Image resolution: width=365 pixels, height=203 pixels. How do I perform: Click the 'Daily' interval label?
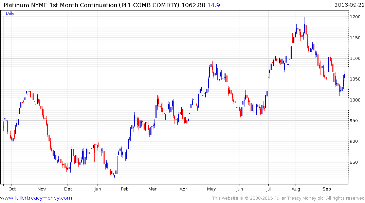coord(9,14)
